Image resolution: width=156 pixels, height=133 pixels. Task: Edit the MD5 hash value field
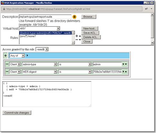point(107,72)
